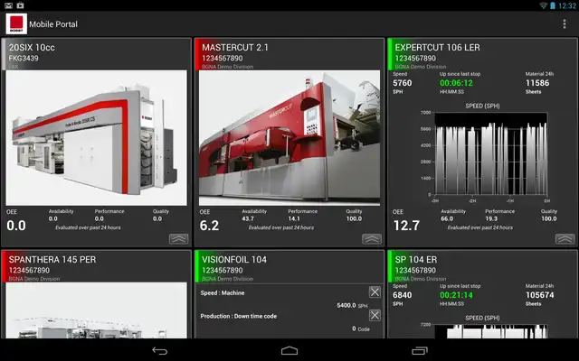Open the Gmail notification icon
The width and height of the screenshot is (579, 361).
[x=8, y=5]
